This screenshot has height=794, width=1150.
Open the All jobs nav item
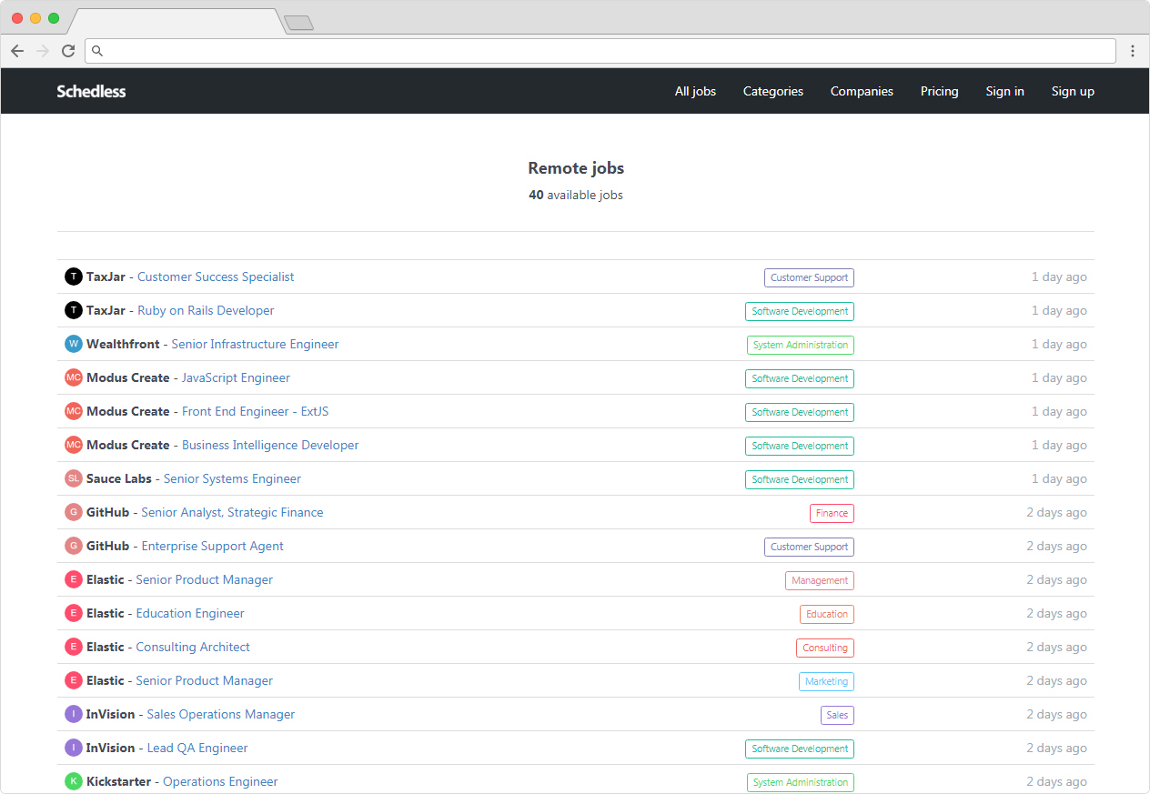coord(695,91)
